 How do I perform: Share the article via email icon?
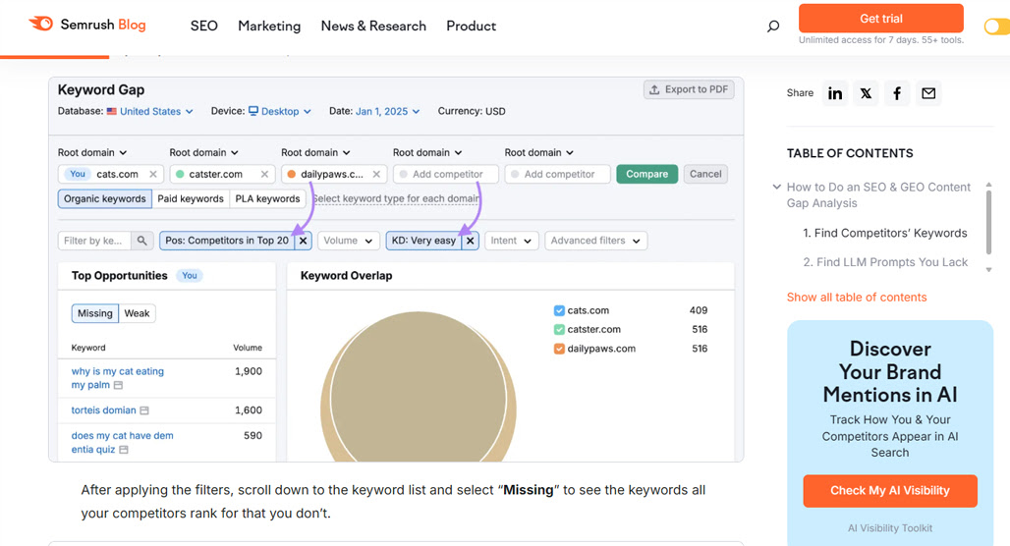928,93
